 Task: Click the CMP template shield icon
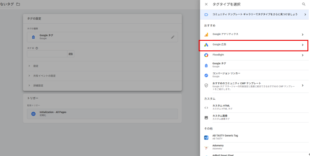point(206,85)
